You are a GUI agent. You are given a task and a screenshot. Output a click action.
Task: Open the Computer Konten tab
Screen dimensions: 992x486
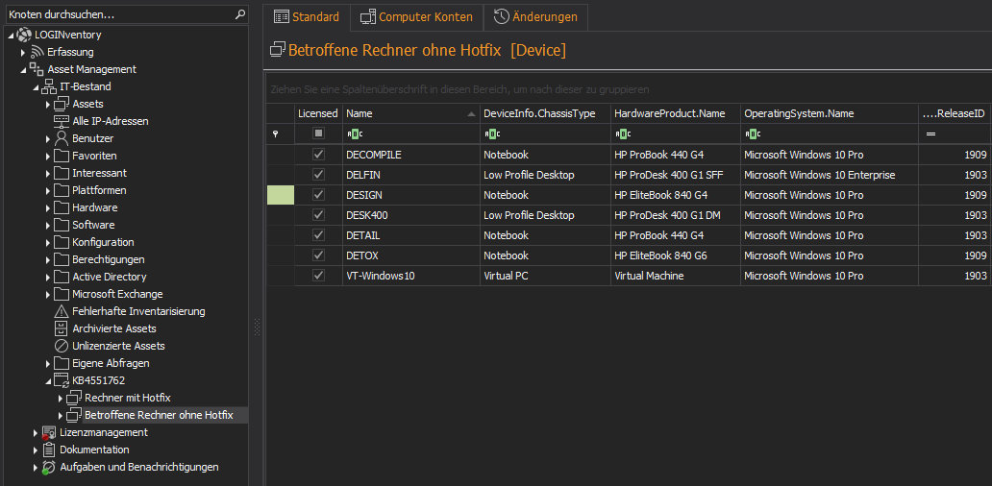pyautogui.click(x=417, y=17)
